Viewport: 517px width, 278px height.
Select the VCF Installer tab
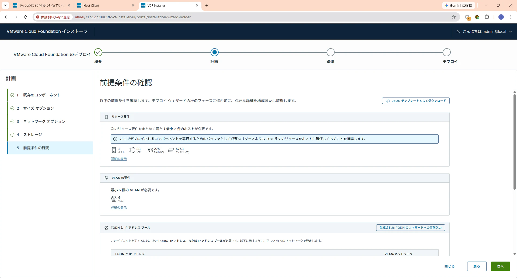coord(170,5)
